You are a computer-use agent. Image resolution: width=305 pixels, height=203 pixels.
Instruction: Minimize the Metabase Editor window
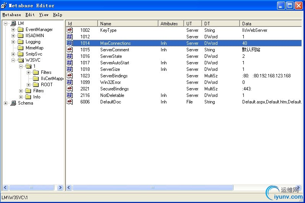coord(281,6)
